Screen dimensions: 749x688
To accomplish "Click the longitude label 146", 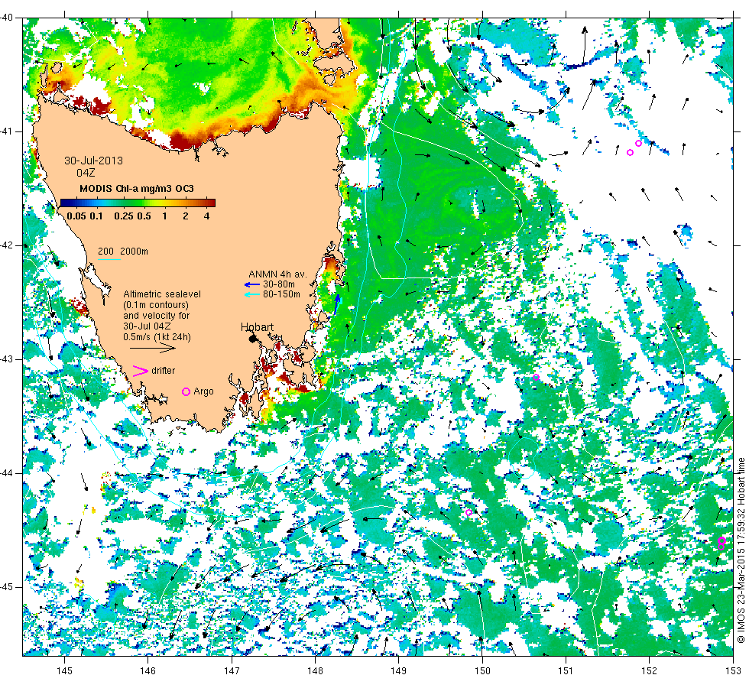I will coord(148,671).
